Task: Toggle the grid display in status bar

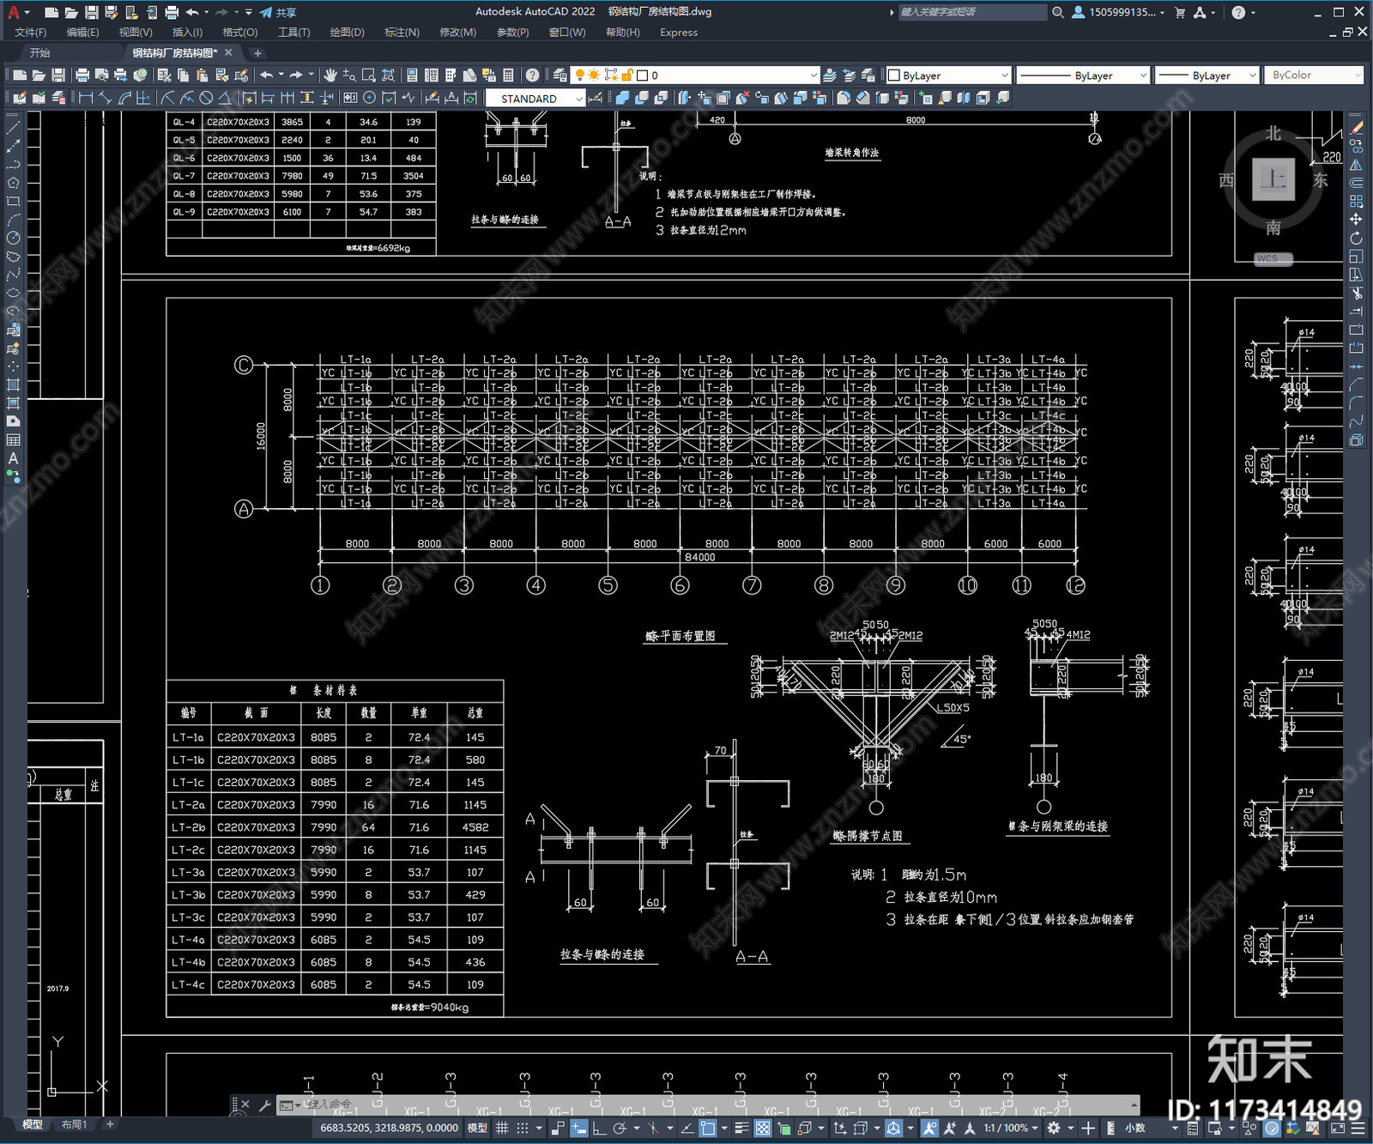Action: pyautogui.click(x=502, y=1128)
